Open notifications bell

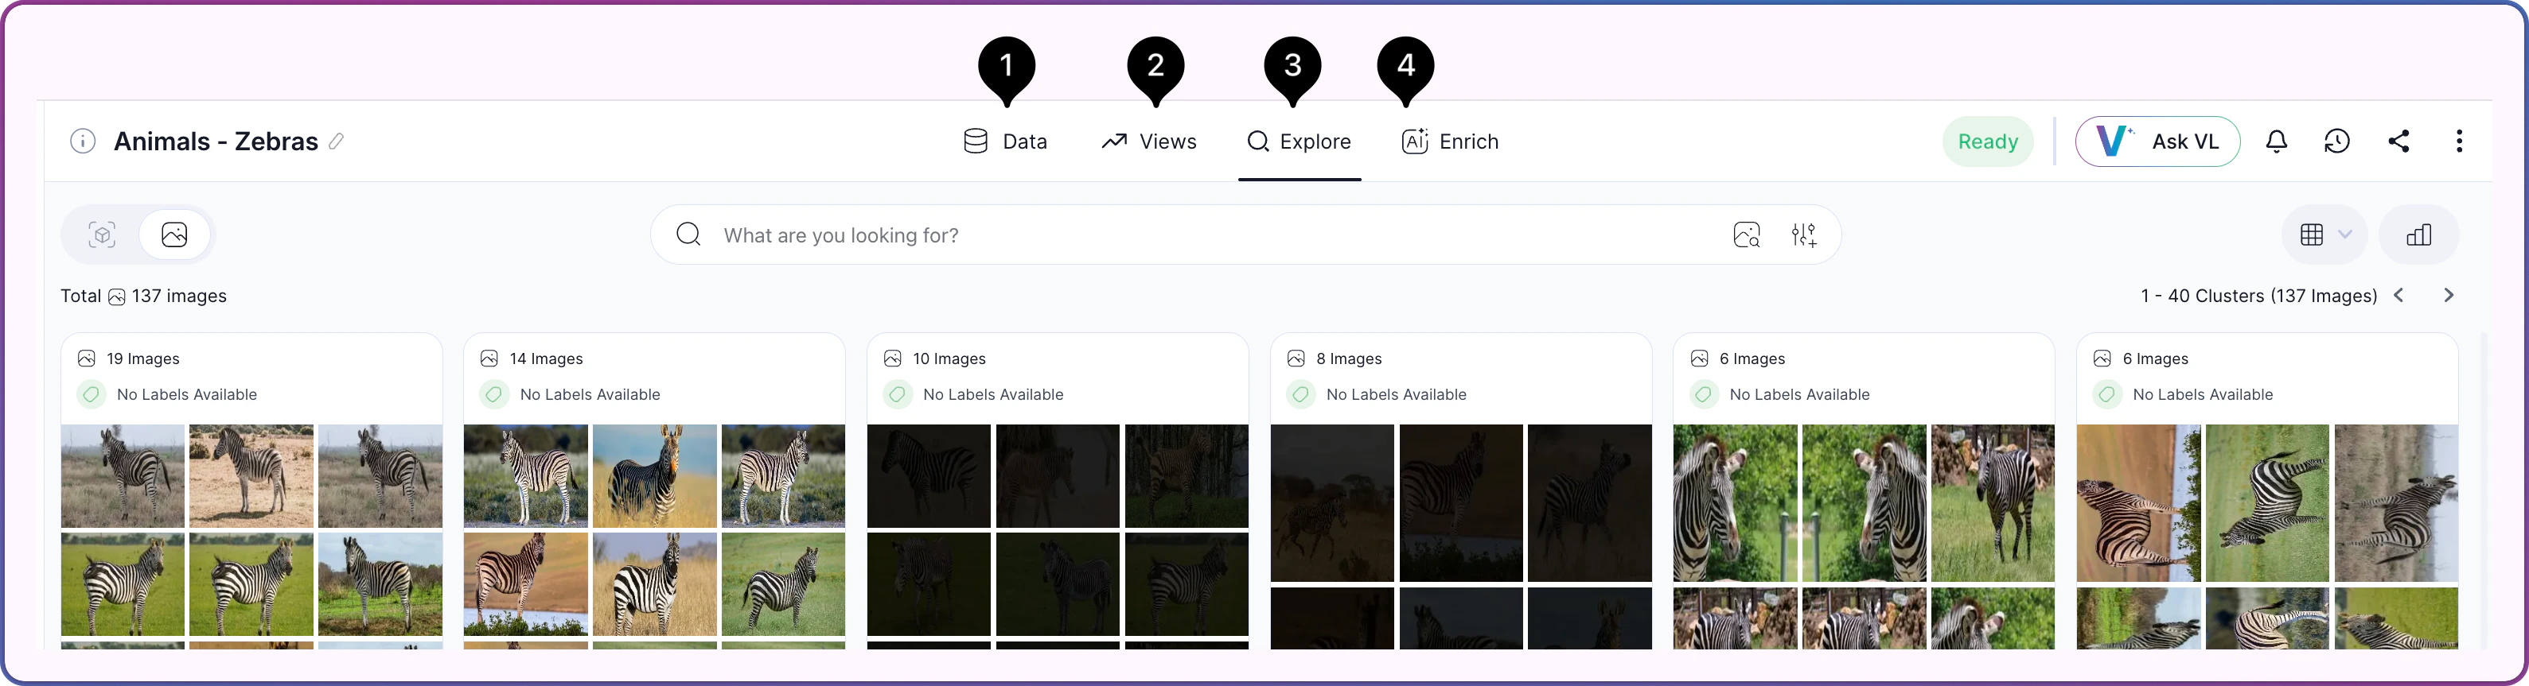pyautogui.click(x=2277, y=141)
